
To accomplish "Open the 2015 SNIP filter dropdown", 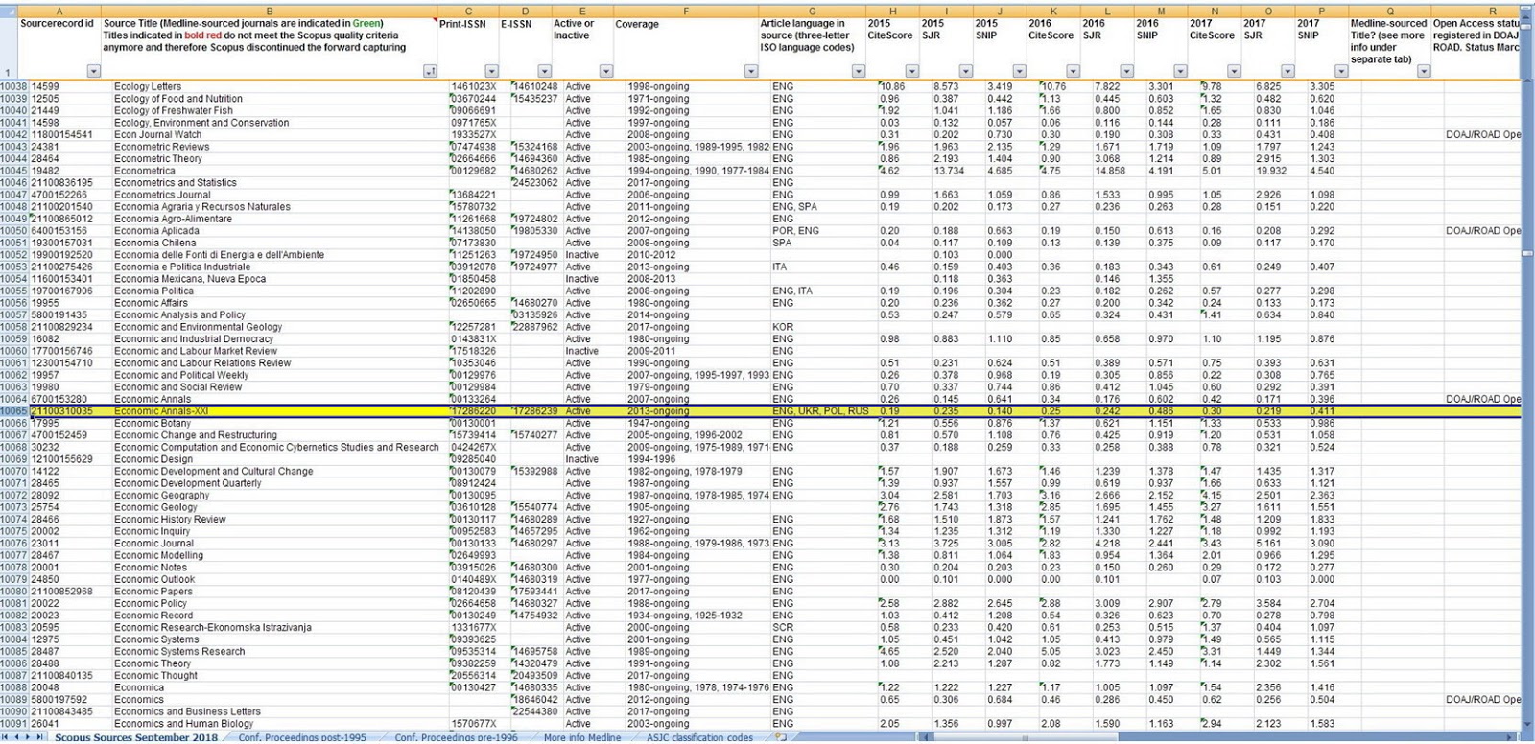I will click(1019, 71).
